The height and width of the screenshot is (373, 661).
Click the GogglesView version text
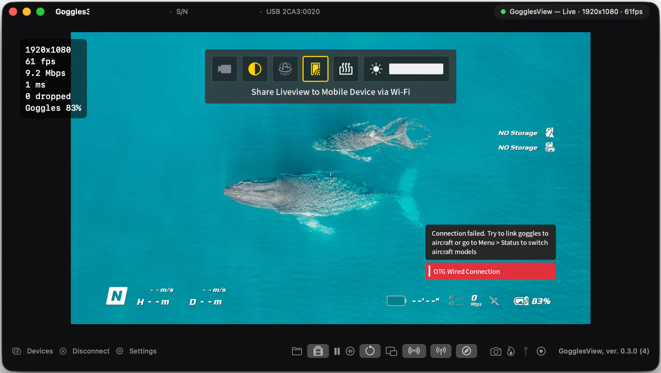tap(604, 351)
